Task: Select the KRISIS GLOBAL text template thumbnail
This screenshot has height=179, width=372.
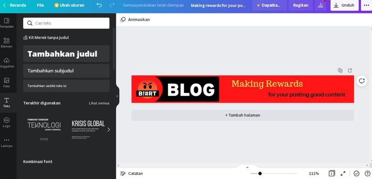Action: click(x=88, y=129)
